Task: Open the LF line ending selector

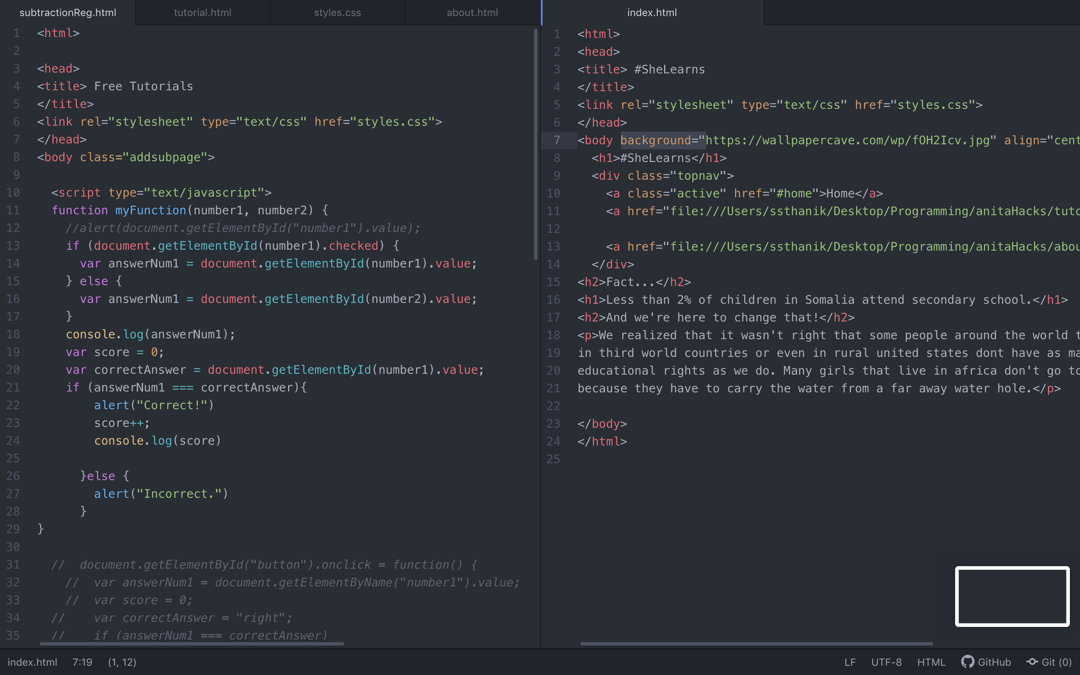Action: coord(850,662)
